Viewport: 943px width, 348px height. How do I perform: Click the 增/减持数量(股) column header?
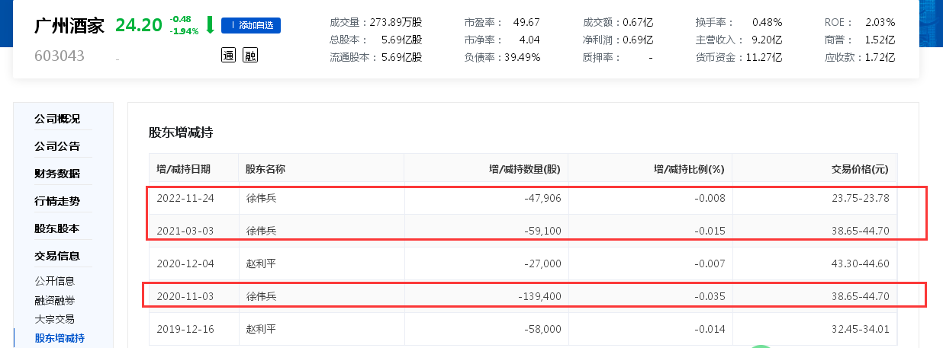(x=524, y=169)
